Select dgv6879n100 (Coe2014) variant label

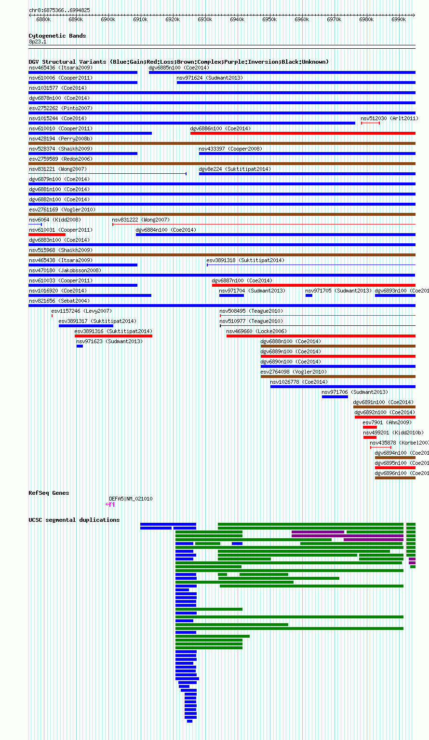(x=59, y=179)
